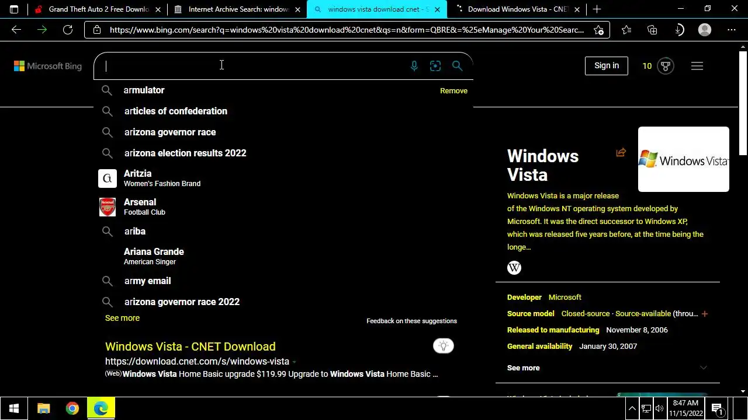This screenshot has height=420, width=748.
Task: Open the Edge profile avatar
Action: click(705, 30)
